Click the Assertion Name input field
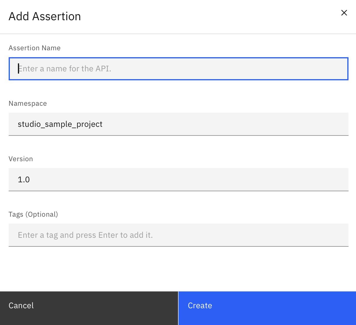The height and width of the screenshot is (325, 356). (178, 69)
